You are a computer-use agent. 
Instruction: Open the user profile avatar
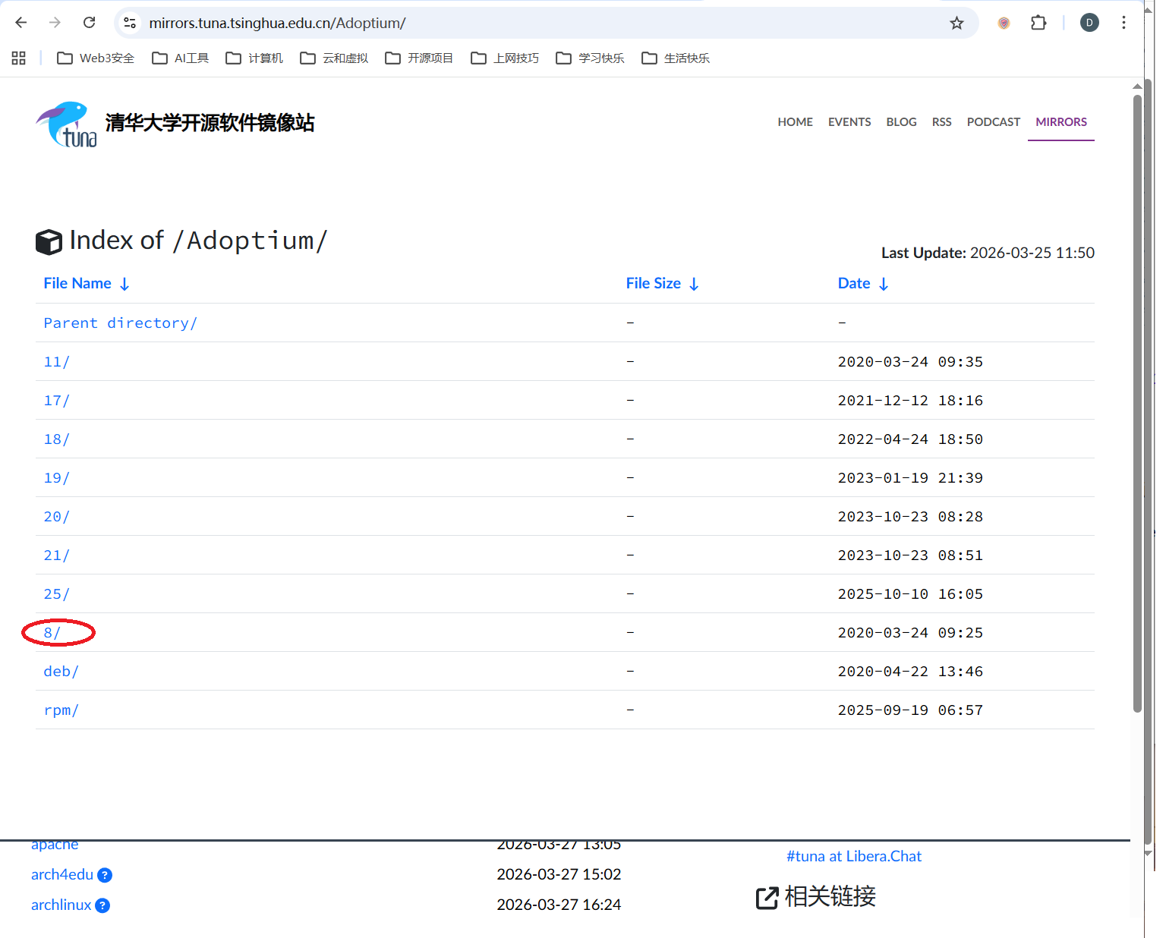(x=1089, y=23)
